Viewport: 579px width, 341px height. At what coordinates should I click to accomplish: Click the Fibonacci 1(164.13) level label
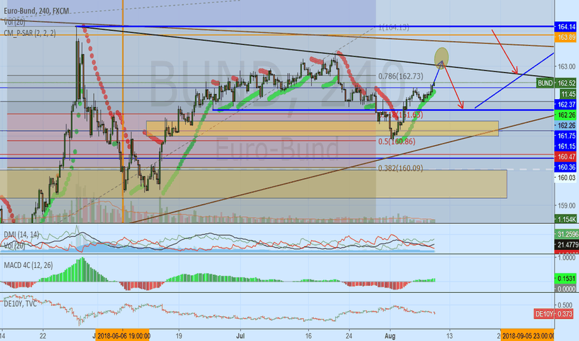(394, 27)
